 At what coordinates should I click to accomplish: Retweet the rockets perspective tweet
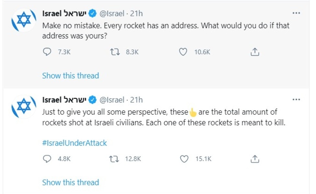click(114, 159)
